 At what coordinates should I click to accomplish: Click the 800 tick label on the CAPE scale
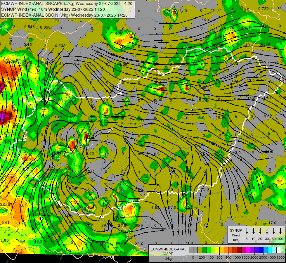[x=228, y=257]
